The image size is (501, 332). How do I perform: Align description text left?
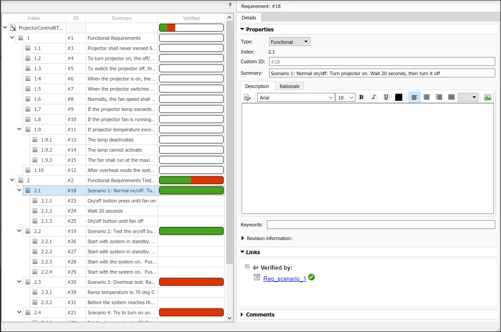(x=414, y=97)
